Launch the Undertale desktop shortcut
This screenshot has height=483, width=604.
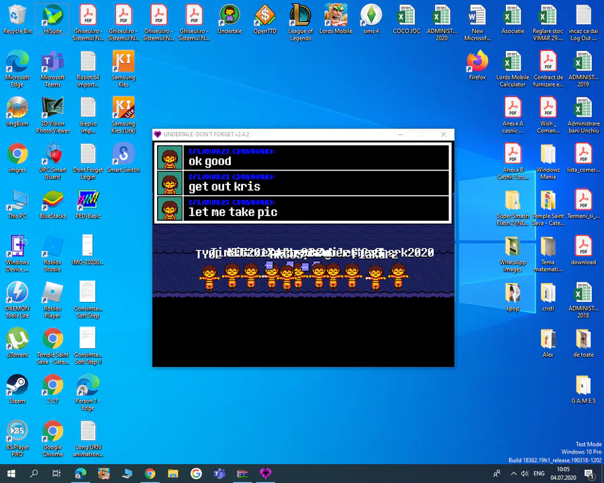(230, 19)
